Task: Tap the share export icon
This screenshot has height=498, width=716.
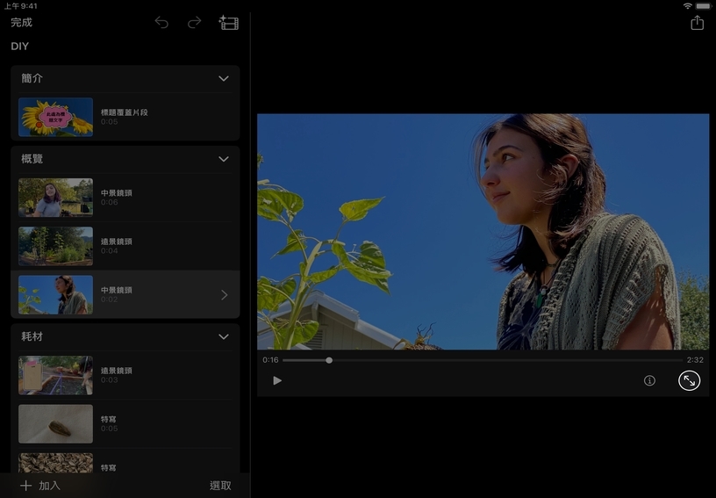Action: 697,24
